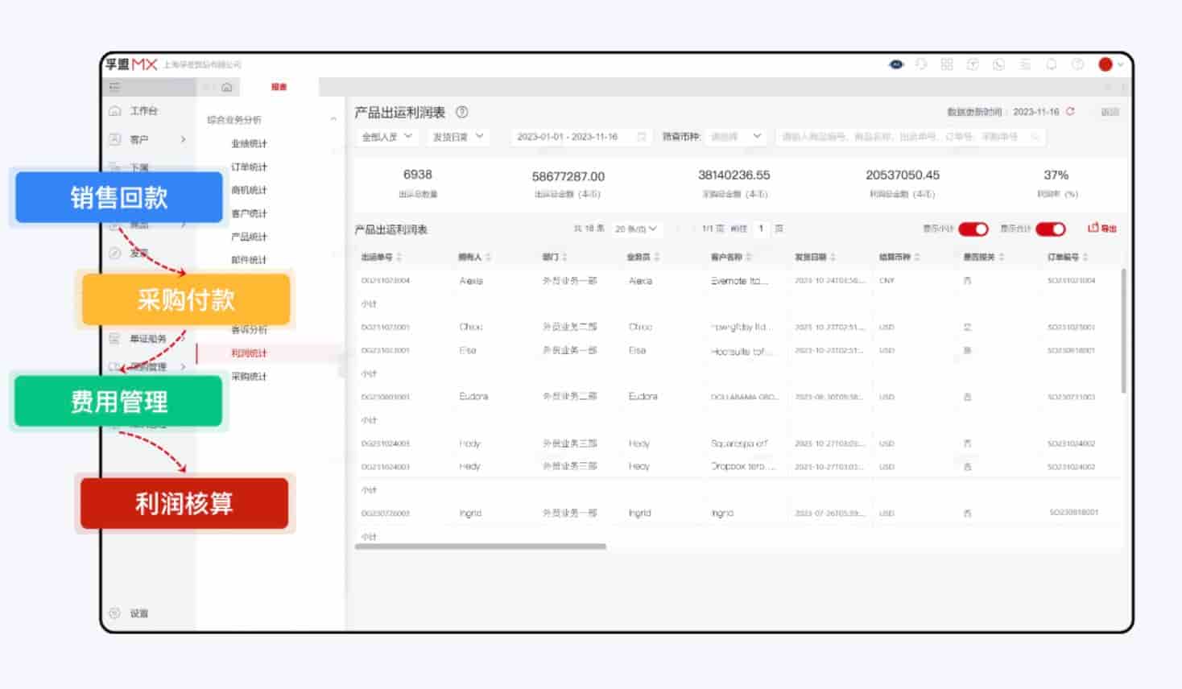Viewport: 1182px width, 689px height.
Task: Open the 全部人员 dropdown
Action: tap(386, 137)
